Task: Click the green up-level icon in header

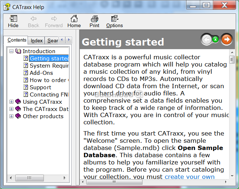Action: coord(216,39)
